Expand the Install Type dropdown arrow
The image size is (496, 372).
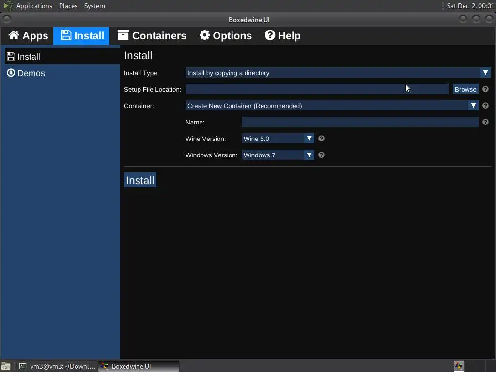tap(485, 73)
